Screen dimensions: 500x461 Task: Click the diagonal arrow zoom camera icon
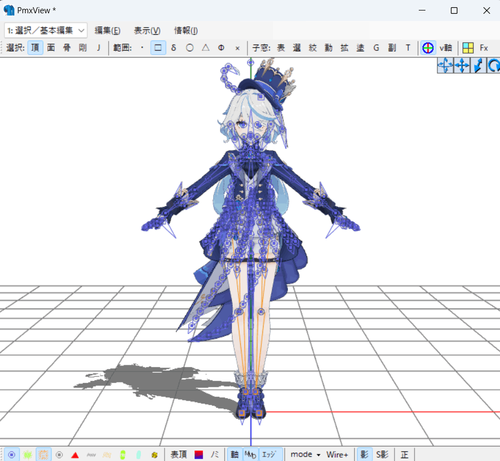point(478,65)
